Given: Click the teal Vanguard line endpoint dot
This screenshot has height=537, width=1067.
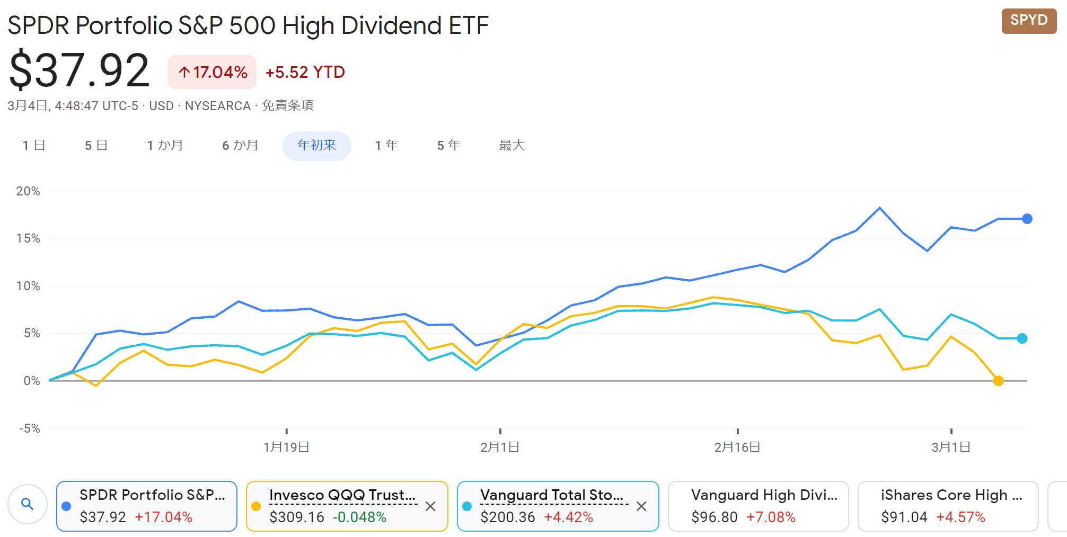Looking at the screenshot, I should coord(1022,338).
